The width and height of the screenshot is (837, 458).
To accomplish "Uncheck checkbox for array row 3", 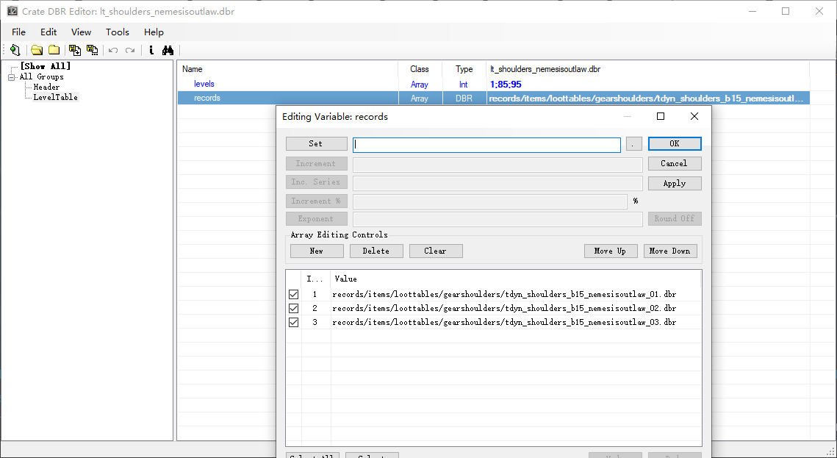I will coord(294,323).
